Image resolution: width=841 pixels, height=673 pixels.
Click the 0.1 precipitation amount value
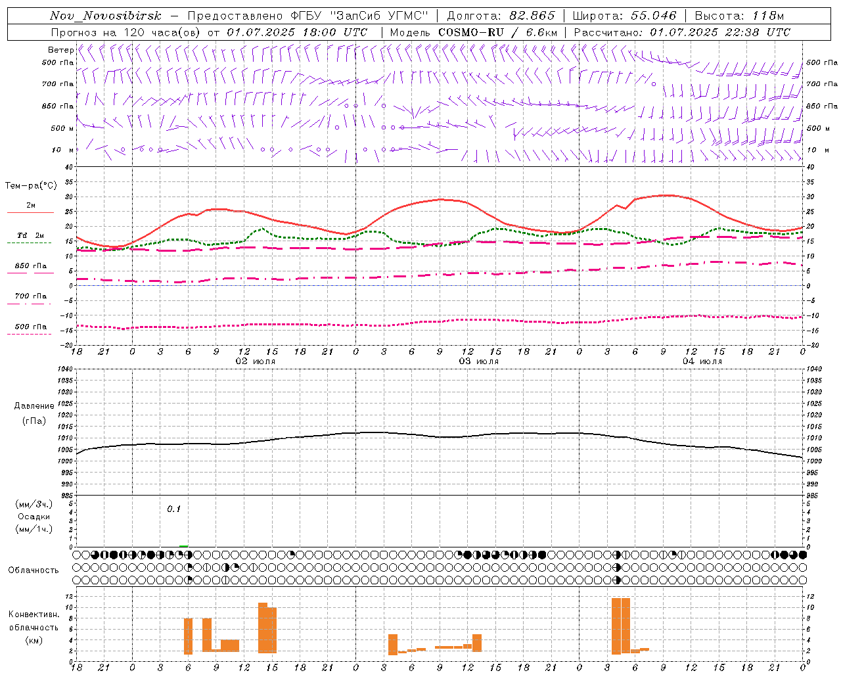(173, 509)
